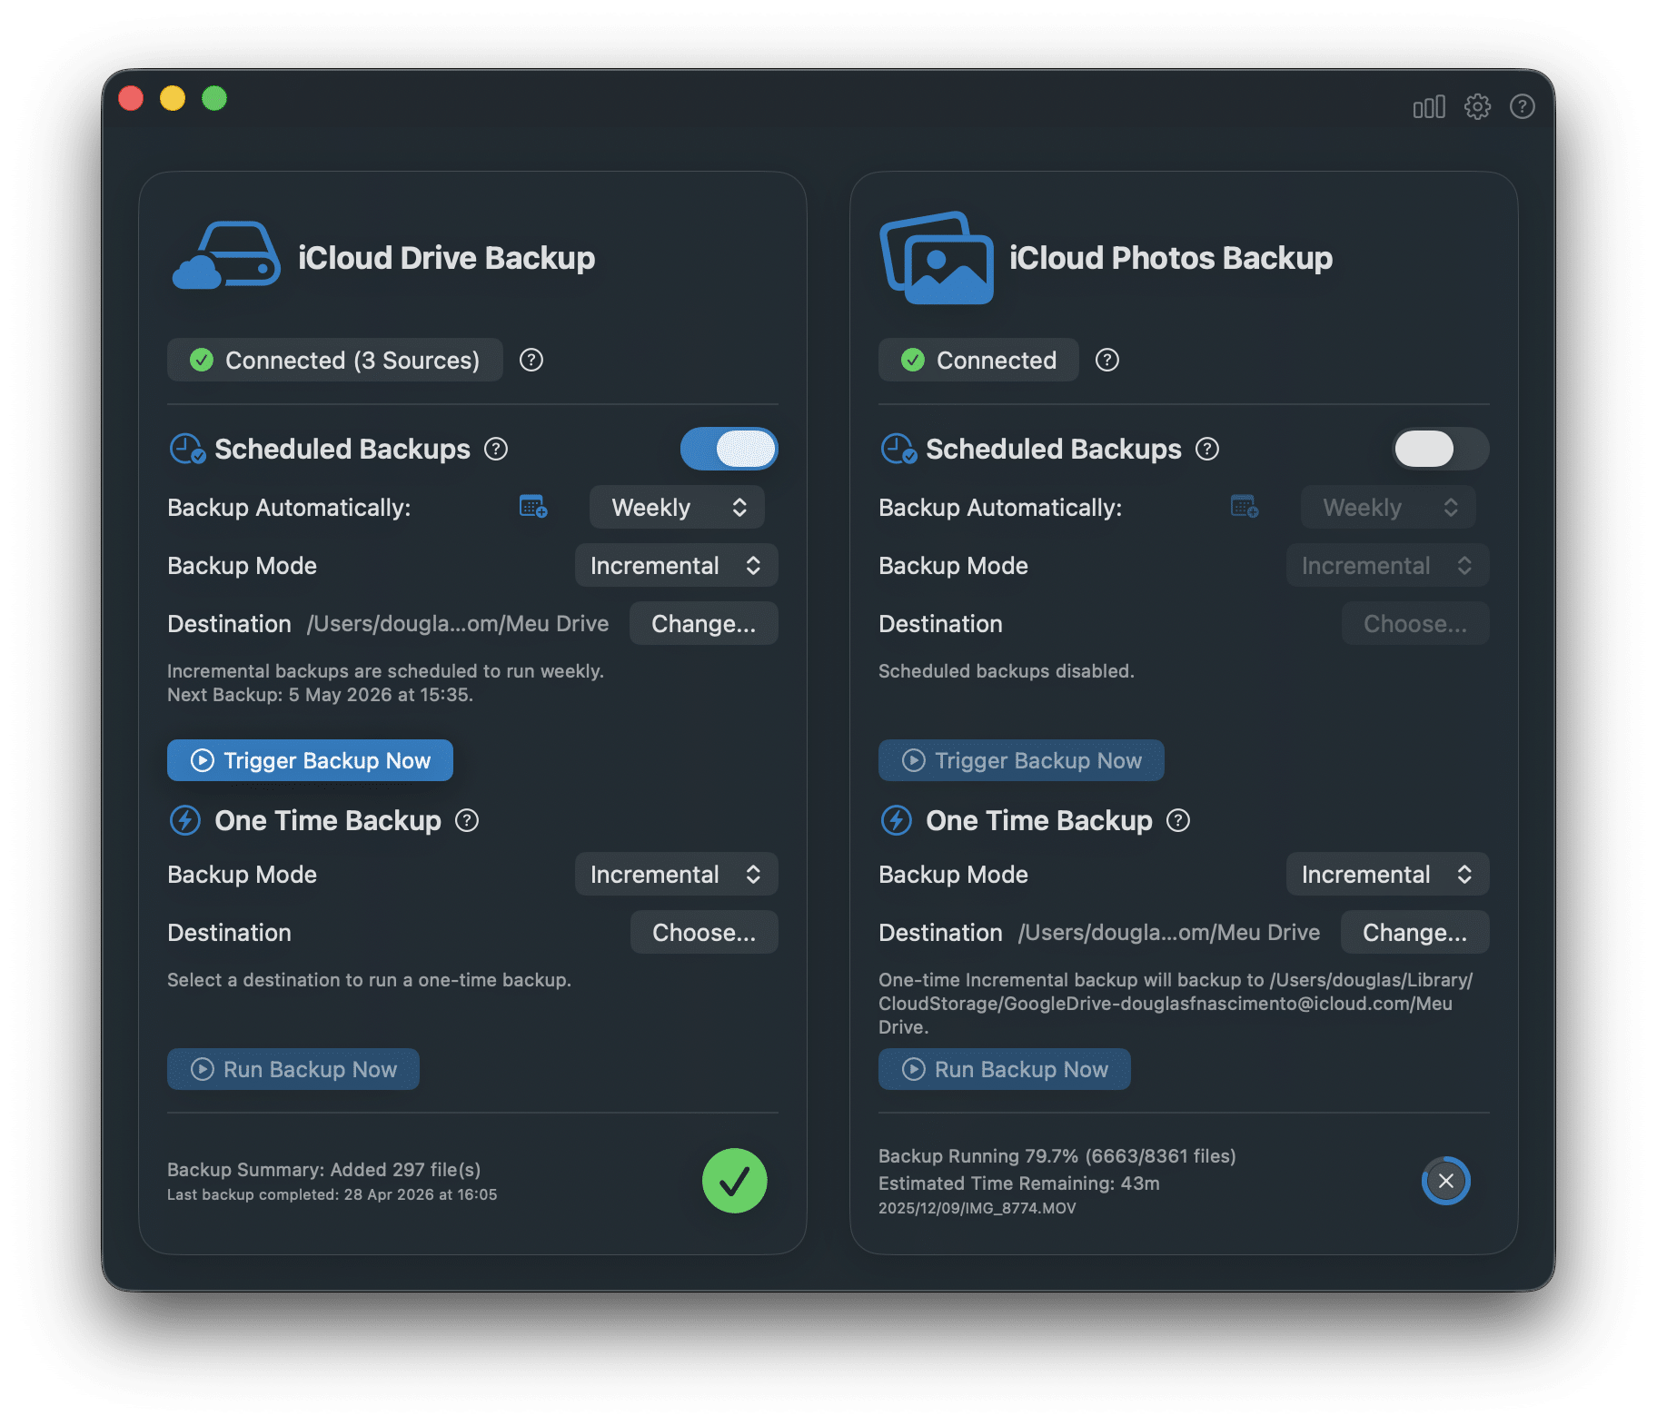
Task: Enable Scheduled Backups for iCloud Photos
Action: (1441, 449)
